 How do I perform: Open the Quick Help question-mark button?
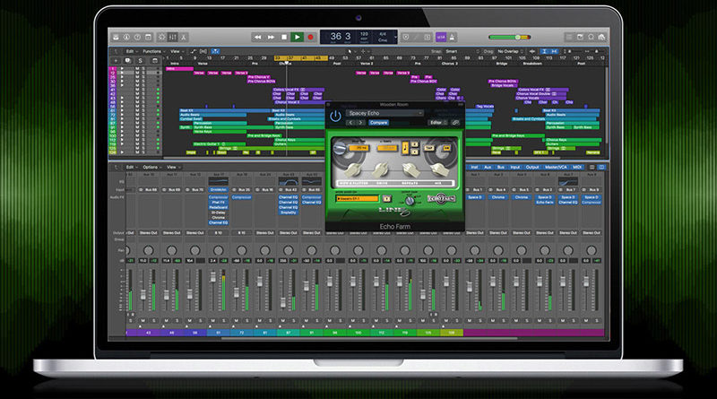[x=137, y=37]
